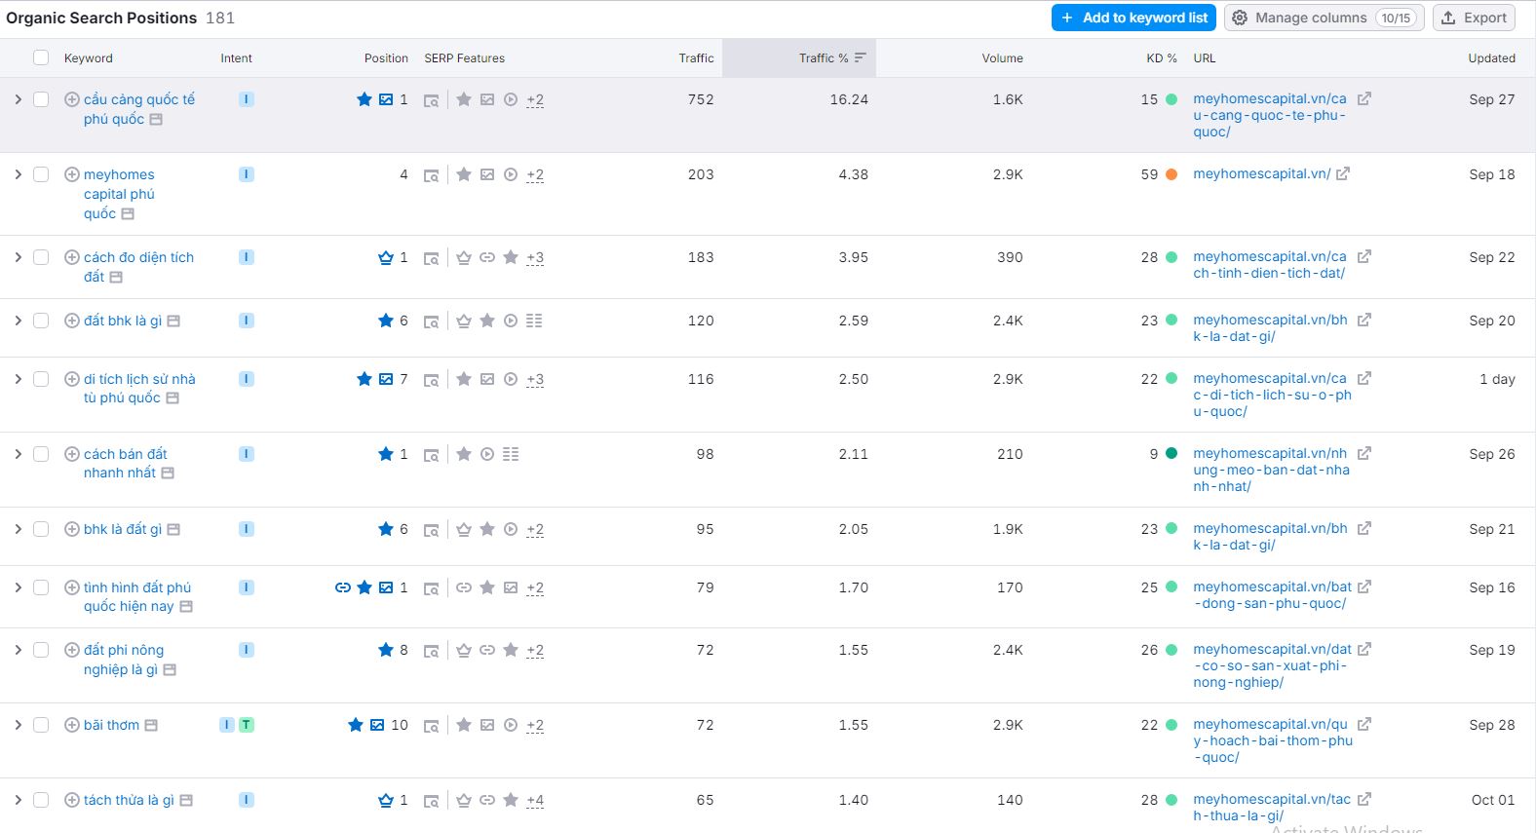Open external link icon for nhung-meo-ban-dat URL
Viewport: 1536px width, 833px height.
(1364, 453)
